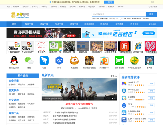Open the 101教育PPT icon

coord(104,60)
